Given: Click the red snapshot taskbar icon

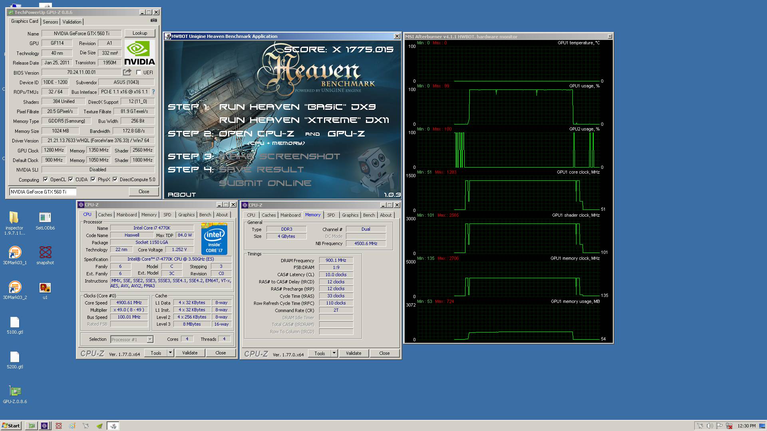Looking at the screenshot, I should pos(59,426).
